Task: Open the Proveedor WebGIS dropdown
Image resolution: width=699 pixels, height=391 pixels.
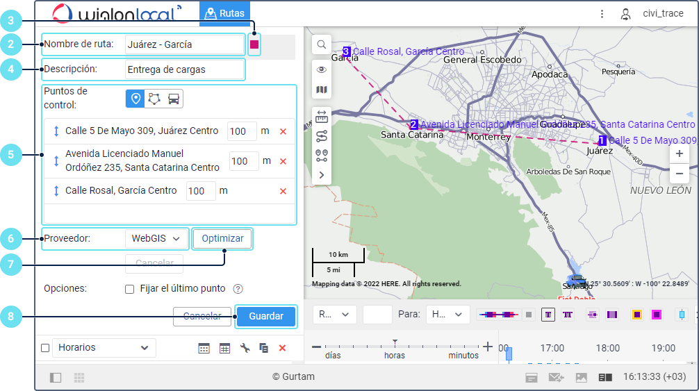Action: [156, 238]
